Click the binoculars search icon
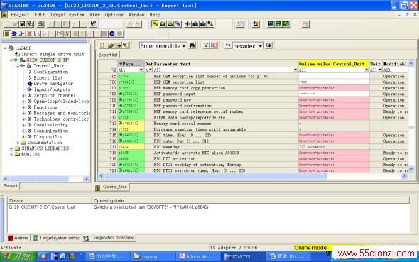The image size is (419, 262). (x=192, y=45)
